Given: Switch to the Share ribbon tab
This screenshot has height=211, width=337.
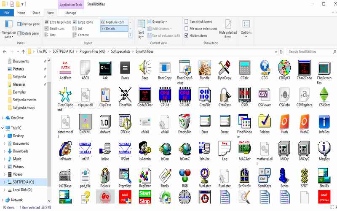Looking at the screenshot, I should 36,13.
